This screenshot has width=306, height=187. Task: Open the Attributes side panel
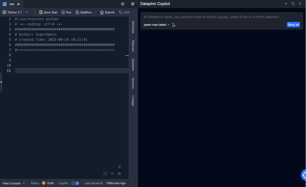(x=133, y=27)
